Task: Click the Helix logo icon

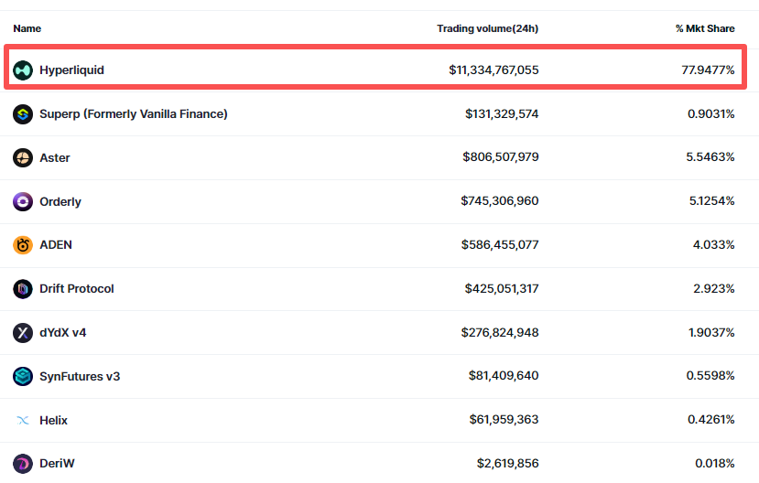Action: pos(23,420)
